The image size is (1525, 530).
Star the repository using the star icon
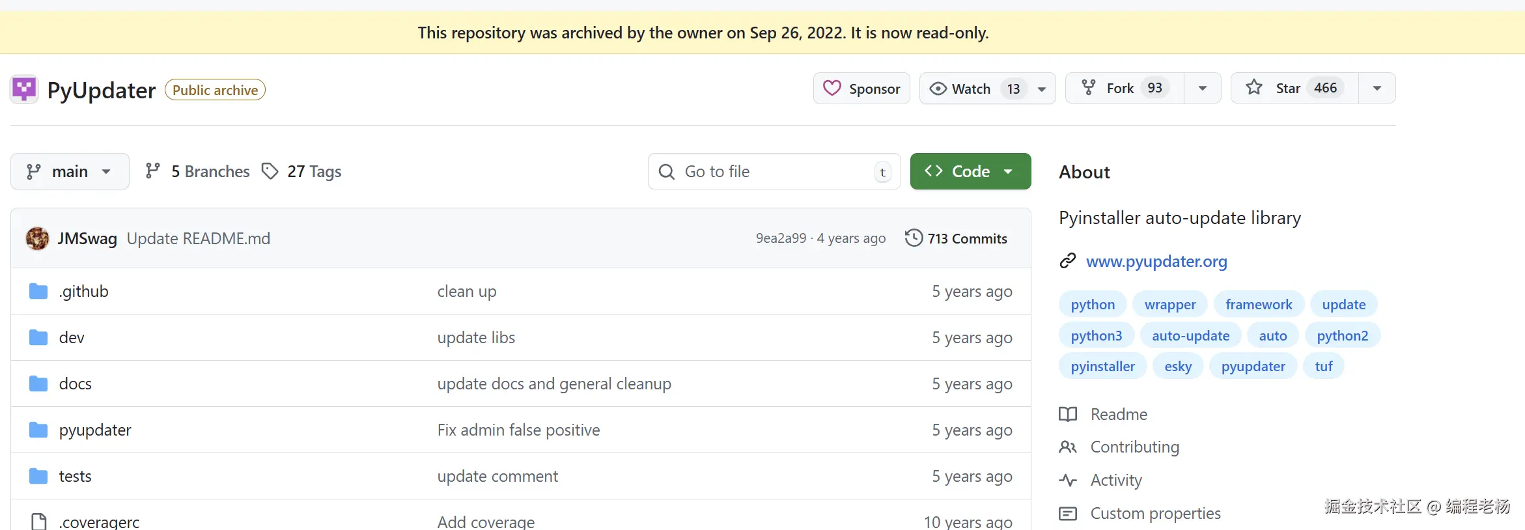1254,88
